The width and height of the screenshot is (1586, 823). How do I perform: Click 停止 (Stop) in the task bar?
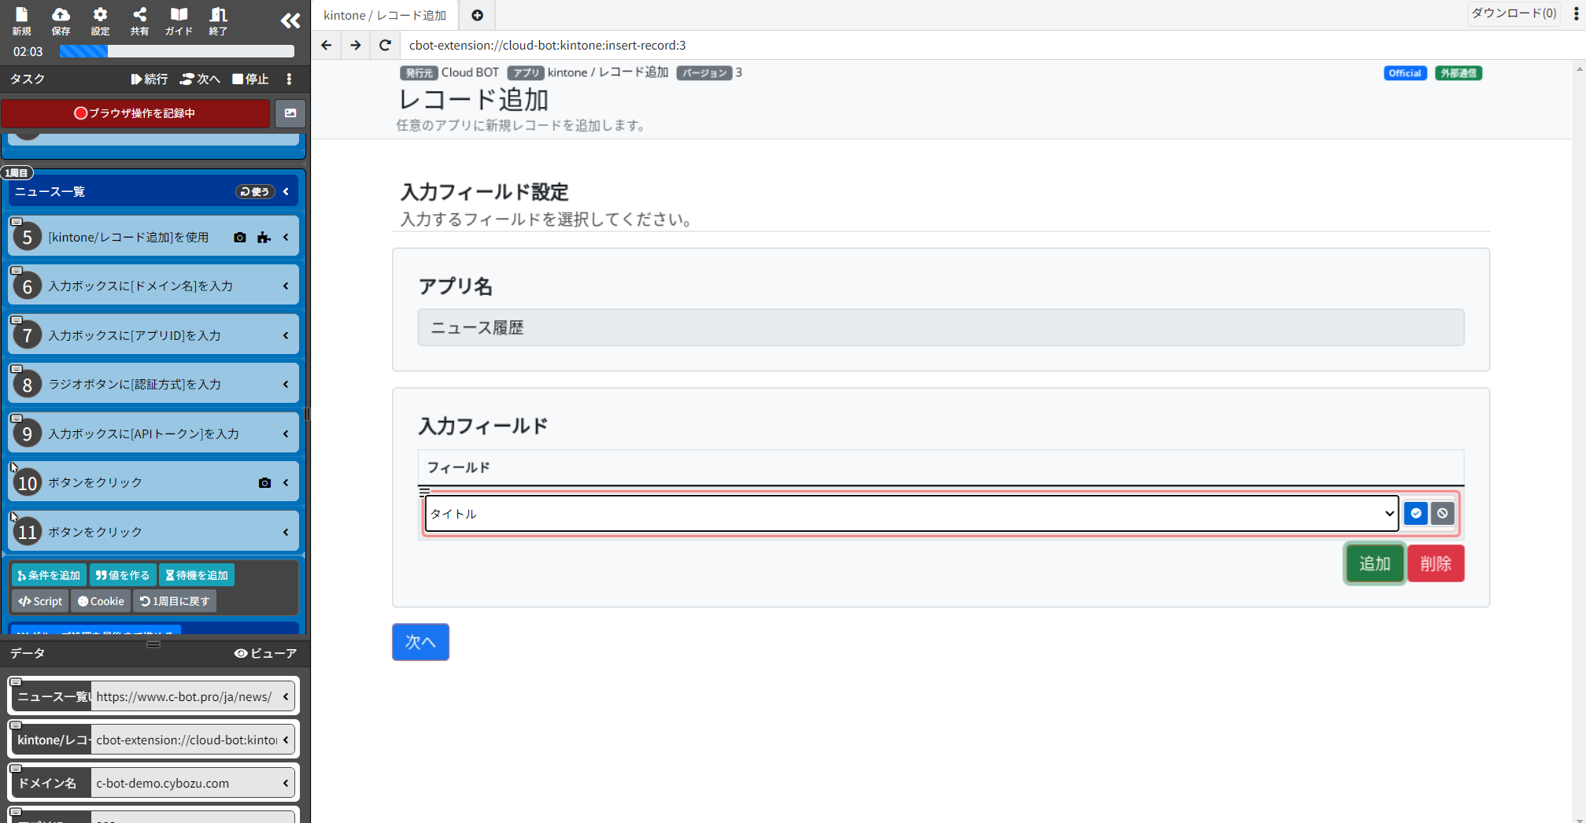(251, 79)
